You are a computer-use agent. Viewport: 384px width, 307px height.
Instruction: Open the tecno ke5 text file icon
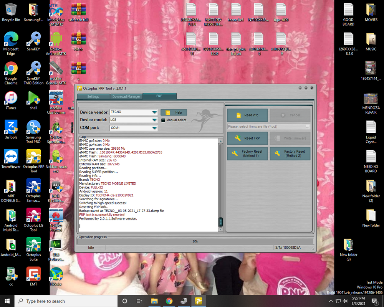point(236,12)
